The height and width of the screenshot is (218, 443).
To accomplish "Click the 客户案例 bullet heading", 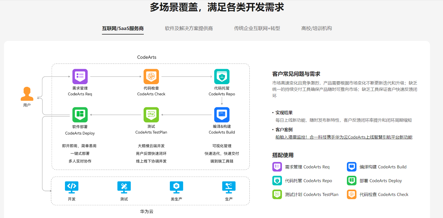I will tap(284, 130).
